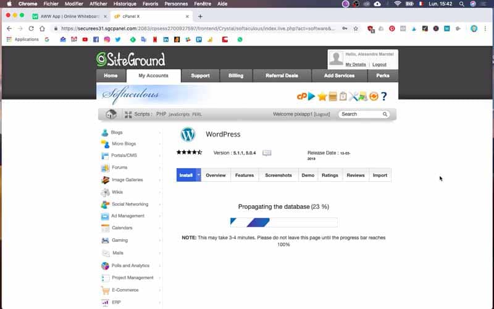Image resolution: width=494 pixels, height=309 pixels.
Task: Open Softaculous settings wrench icon
Action: coord(353,96)
